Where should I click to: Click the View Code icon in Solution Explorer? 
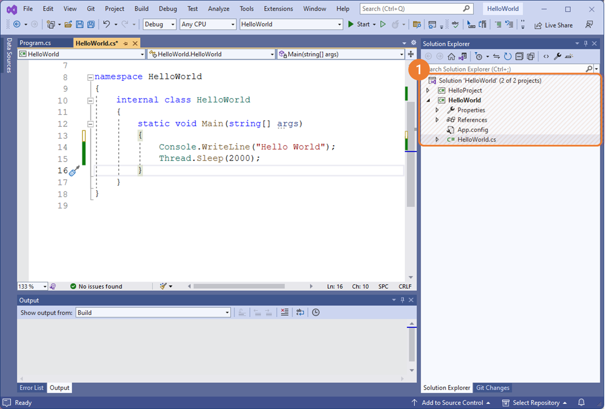[x=546, y=56]
